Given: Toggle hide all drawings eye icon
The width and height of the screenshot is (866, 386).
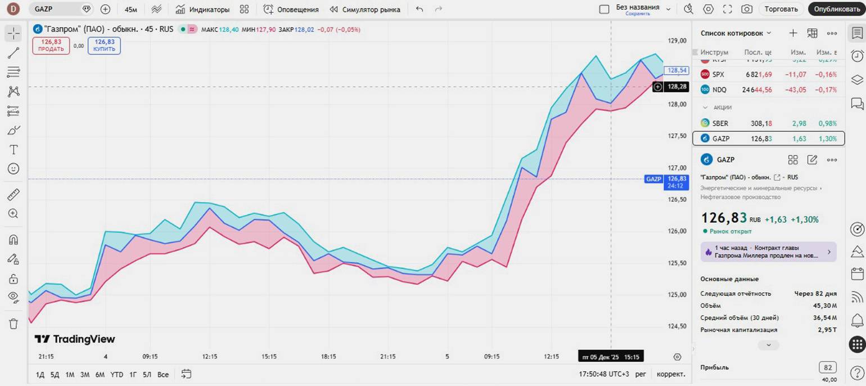Looking at the screenshot, I should (x=13, y=297).
